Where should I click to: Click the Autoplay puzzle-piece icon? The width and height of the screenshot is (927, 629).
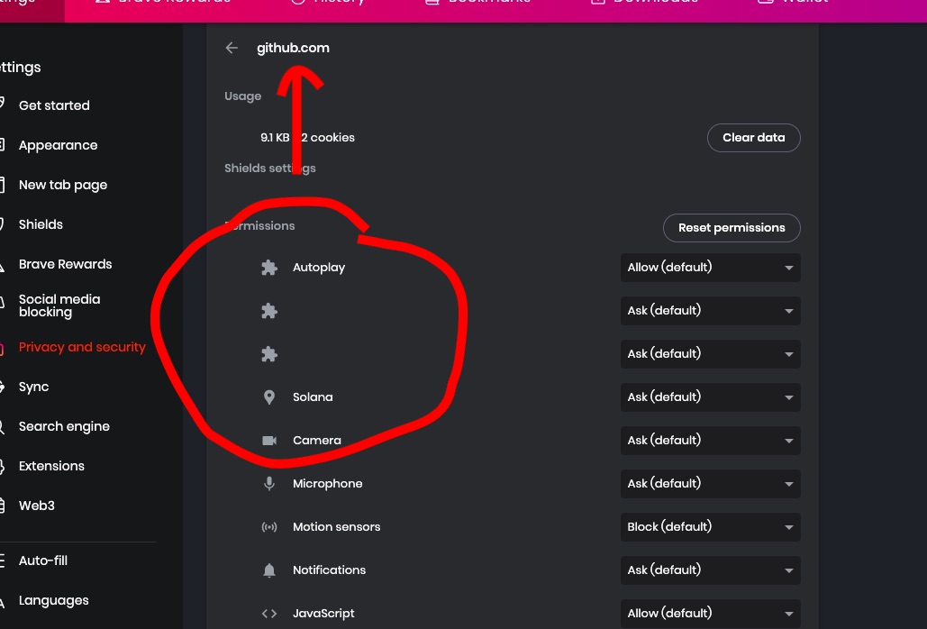[x=269, y=268]
